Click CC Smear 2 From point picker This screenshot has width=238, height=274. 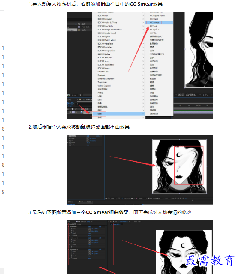[90, 240]
